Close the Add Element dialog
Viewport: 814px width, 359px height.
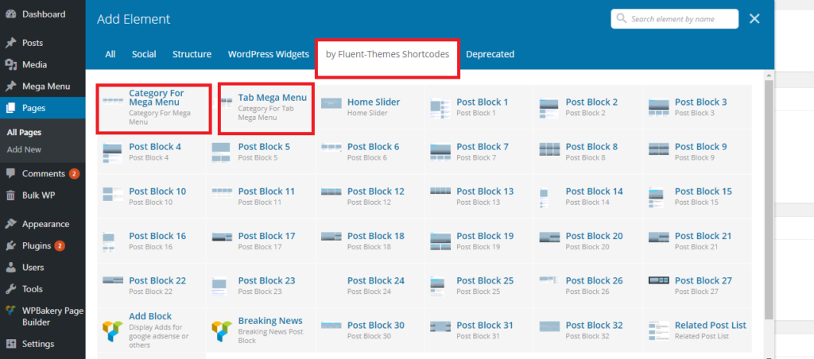click(754, 19)
